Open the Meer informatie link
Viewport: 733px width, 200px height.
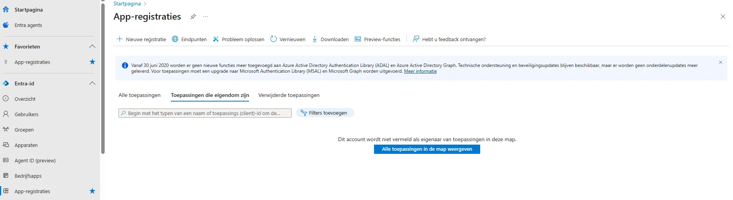point(420,71)
